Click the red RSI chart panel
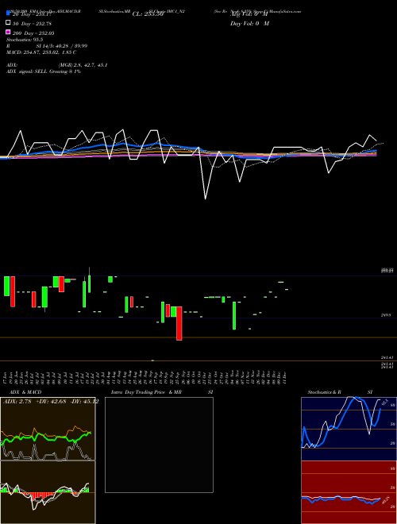The width and height of the screenshot is (397, 524). pyautogui.click(x=349, y=492)
